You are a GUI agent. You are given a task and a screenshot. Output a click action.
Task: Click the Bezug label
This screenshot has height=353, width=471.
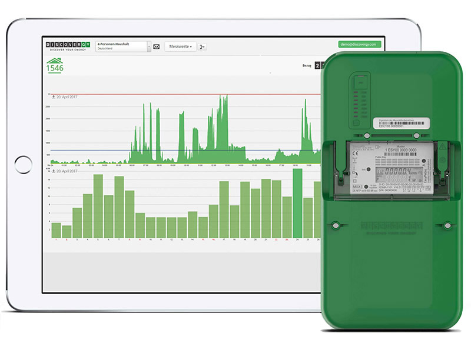click(x=306, y=65)
